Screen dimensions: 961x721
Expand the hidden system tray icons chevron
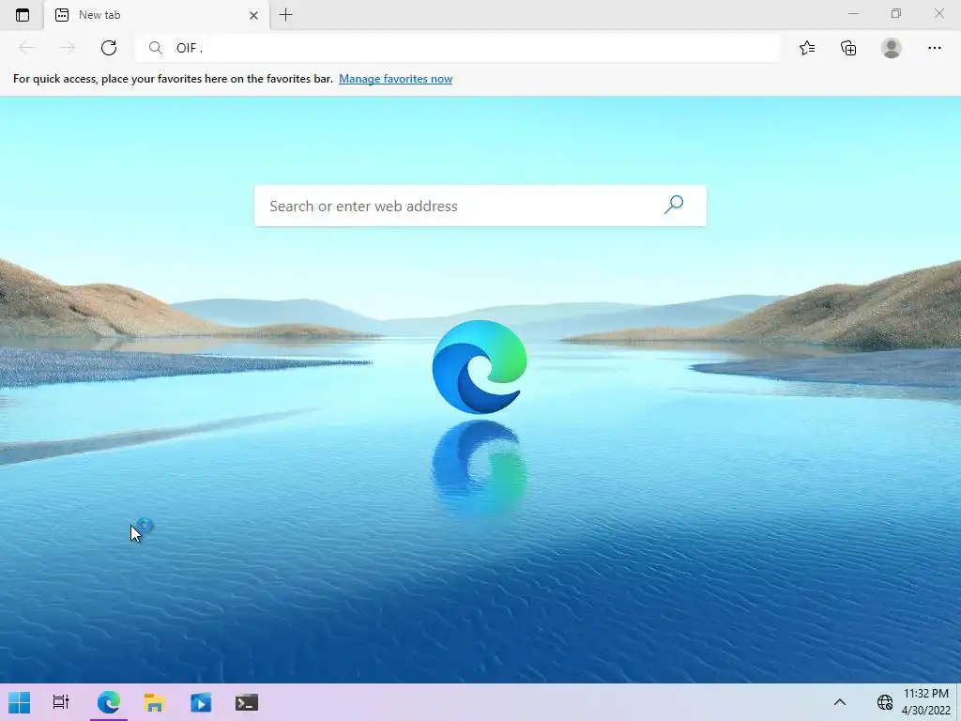coord(840,702)
